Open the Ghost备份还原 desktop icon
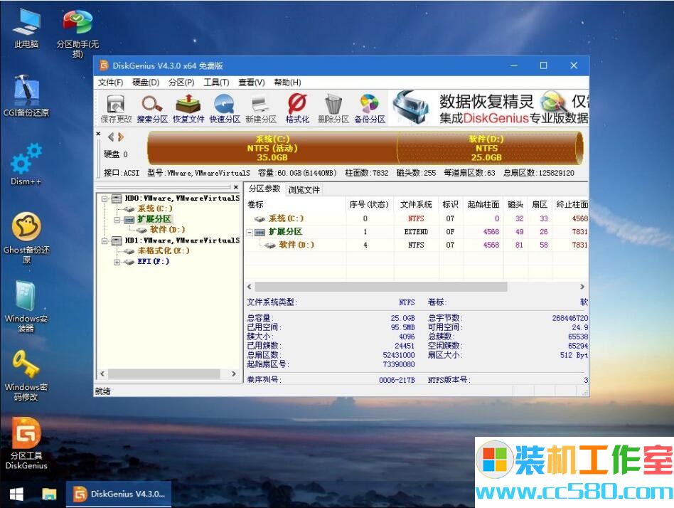Image resolution: width=674 pixels, height=508 pixels. pyautogui.click(x=26, y=238)
